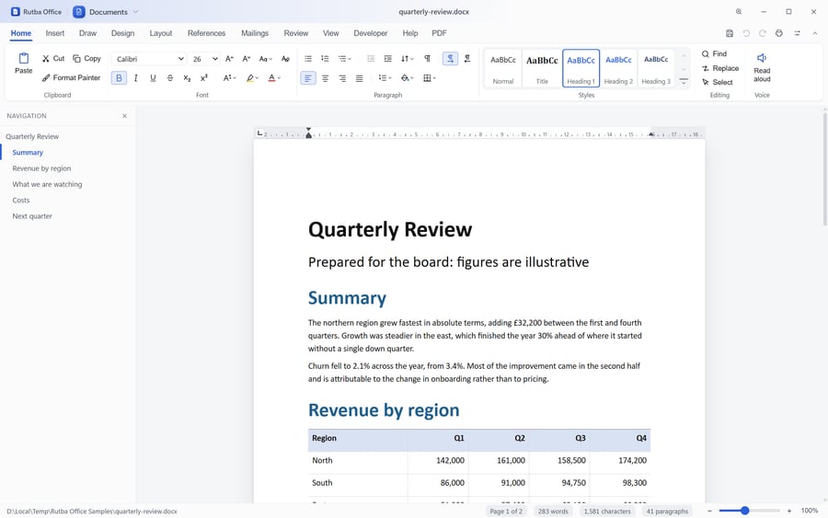Open borders dropdown
This screenshot has height=518, width=828.
point(430,78)
